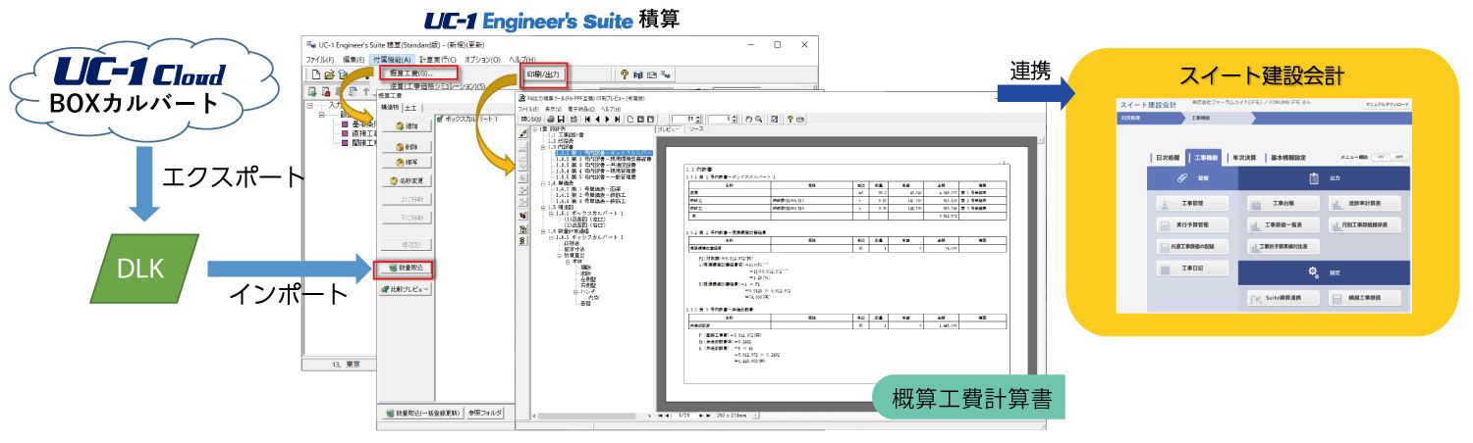Click 追加 button in 概算工費 dialog
The image size is (1473, 443).
(405, 126)
